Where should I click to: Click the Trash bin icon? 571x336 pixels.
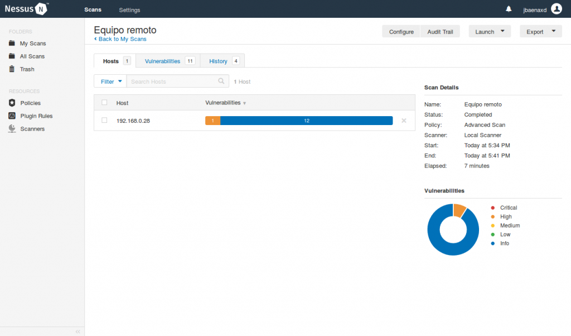[12, 69]
